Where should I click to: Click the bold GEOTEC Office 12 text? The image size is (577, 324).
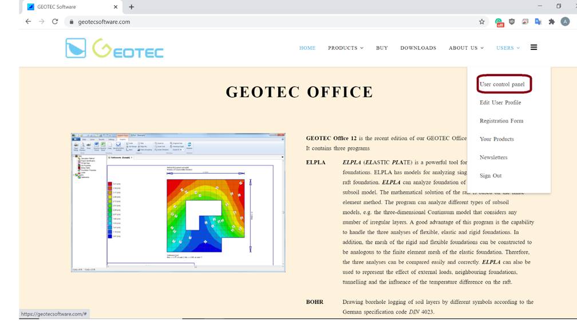point(331,139)
